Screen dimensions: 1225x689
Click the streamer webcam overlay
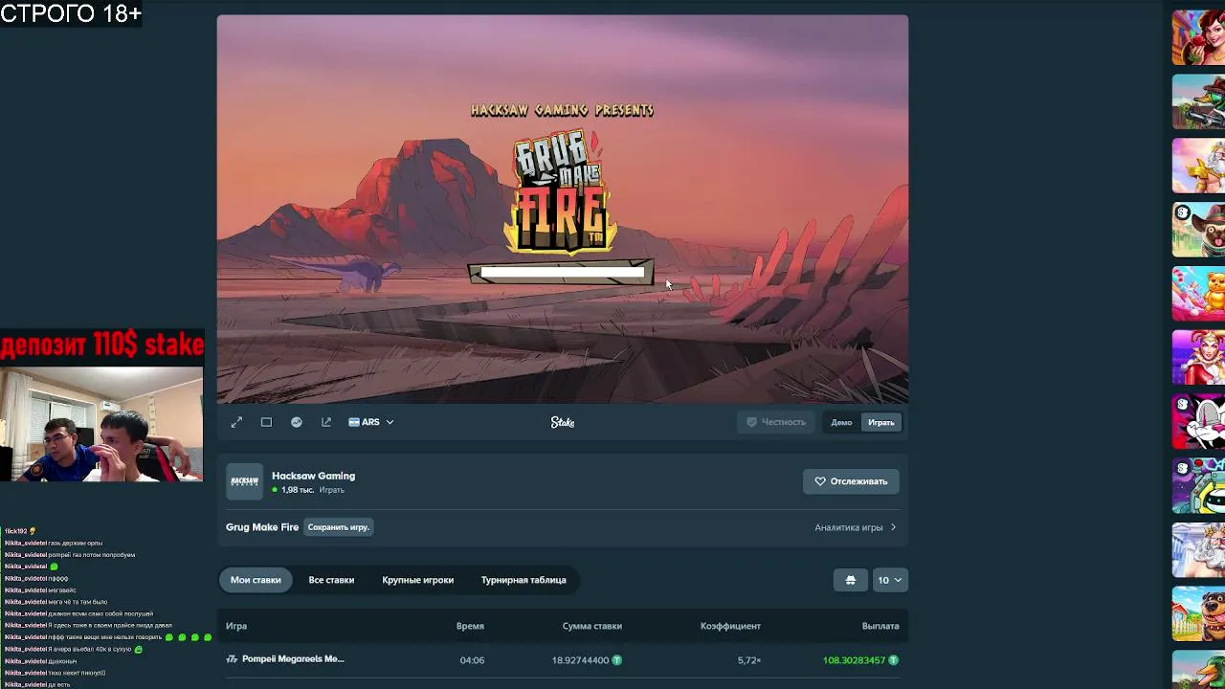101,424
